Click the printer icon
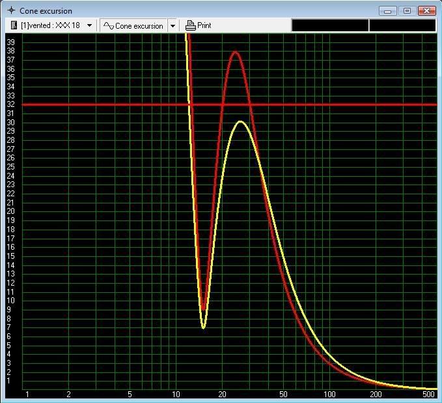 tap(191, 25)
